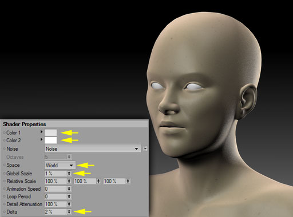The height and width of the screenshot is (217, 293).
Task: Toggle the Global Scale animation dot
Action: tap(4, 174)
